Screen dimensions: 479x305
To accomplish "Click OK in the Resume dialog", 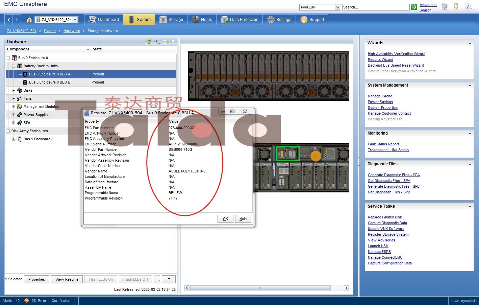I will tap(225, 219).
